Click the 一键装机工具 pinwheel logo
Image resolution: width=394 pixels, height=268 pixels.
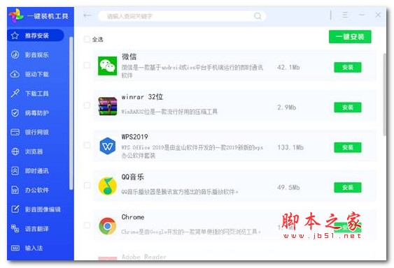click(x=16, y=15)
